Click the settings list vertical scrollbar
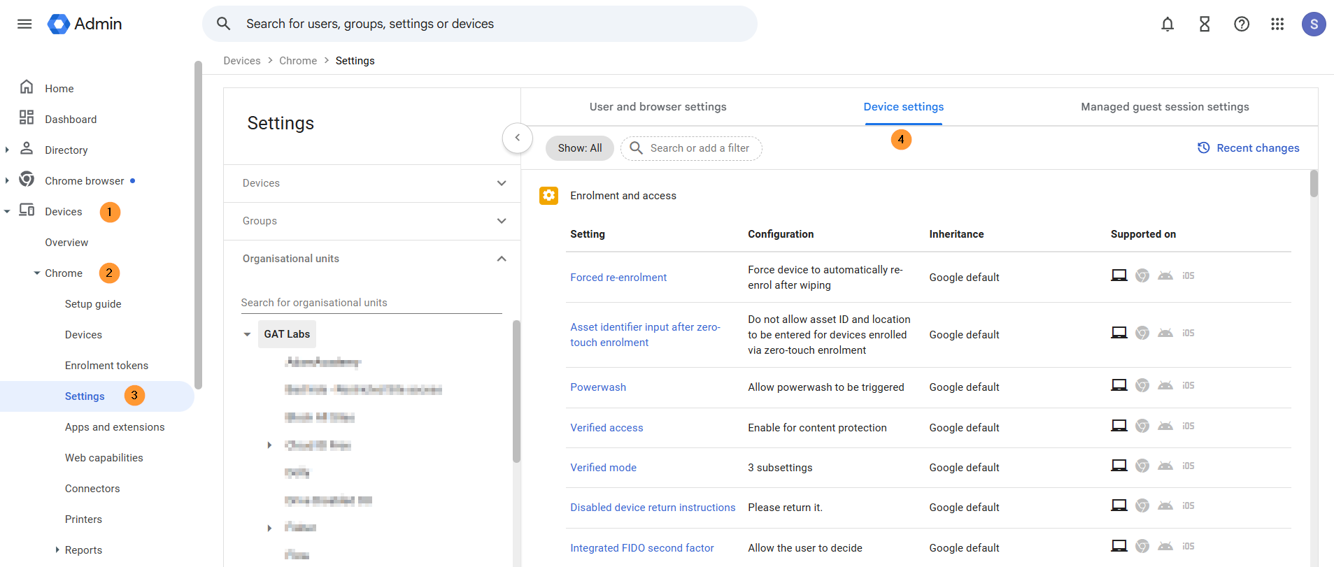The image size is (1334, 567). tap(1314, 184)
